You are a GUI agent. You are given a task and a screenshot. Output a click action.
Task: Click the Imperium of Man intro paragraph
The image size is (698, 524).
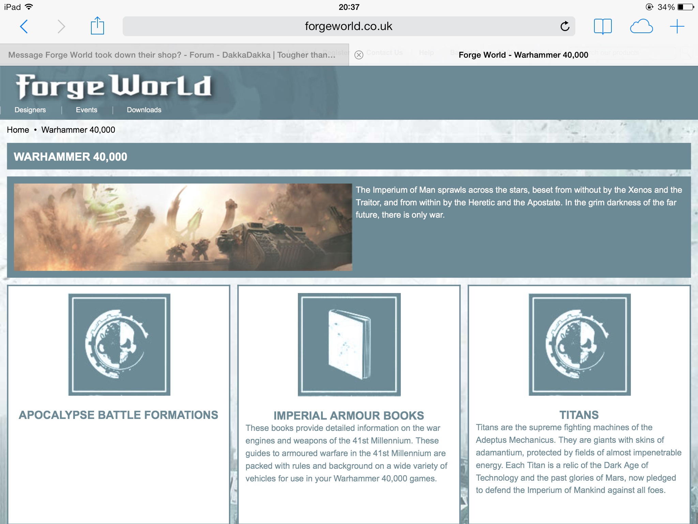tap(519, 202)
